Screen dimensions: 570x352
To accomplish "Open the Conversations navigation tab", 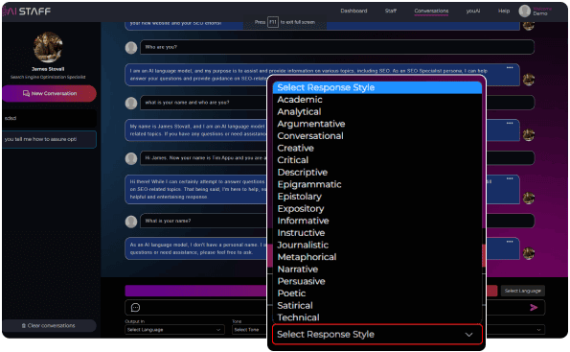I will pos(431,11).
